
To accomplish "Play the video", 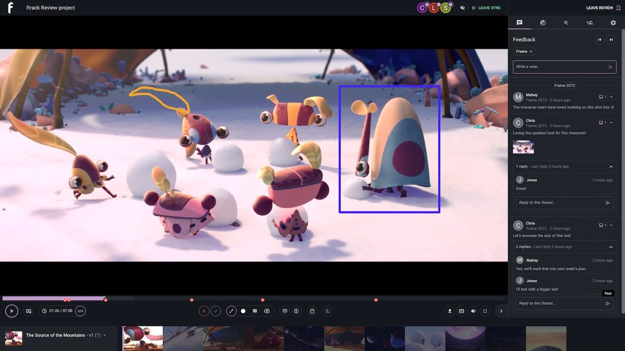I will pos(11,311).
